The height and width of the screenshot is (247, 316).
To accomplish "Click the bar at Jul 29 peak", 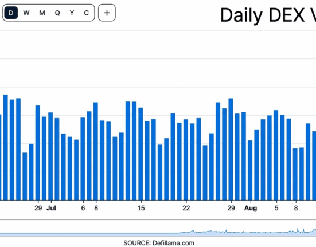I will pos(231,149).
